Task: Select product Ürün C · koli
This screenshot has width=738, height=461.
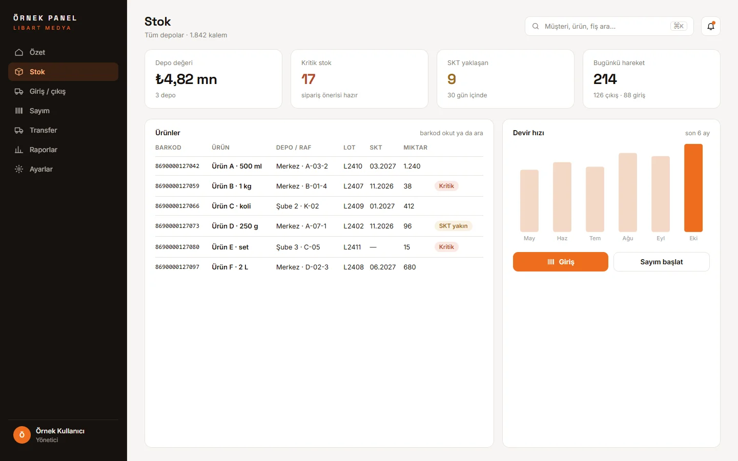Action: (231, 206)
